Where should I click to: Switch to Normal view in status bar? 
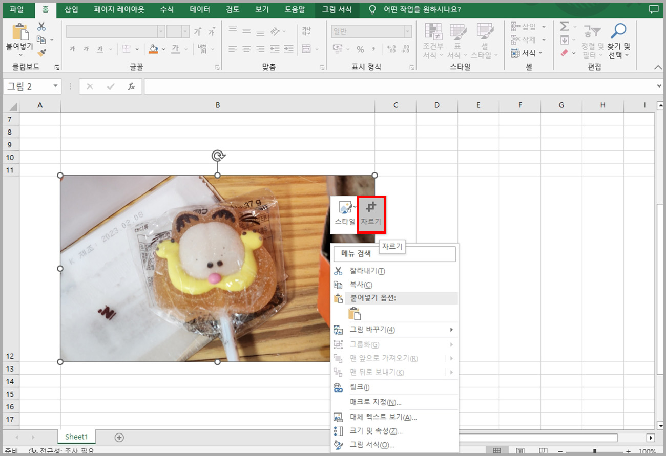pyautogui.click(x=496, y=451)
